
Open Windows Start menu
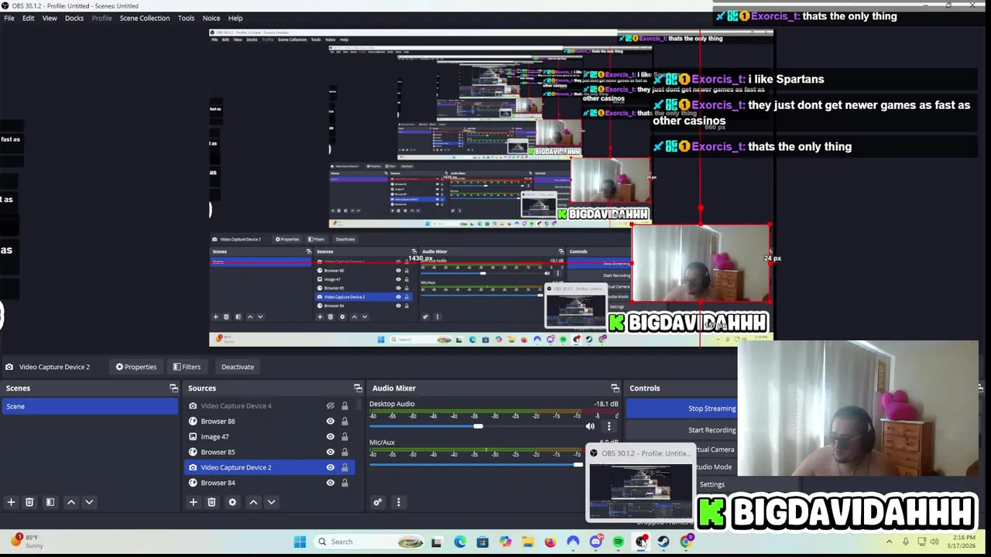click(x=300, y=542)
